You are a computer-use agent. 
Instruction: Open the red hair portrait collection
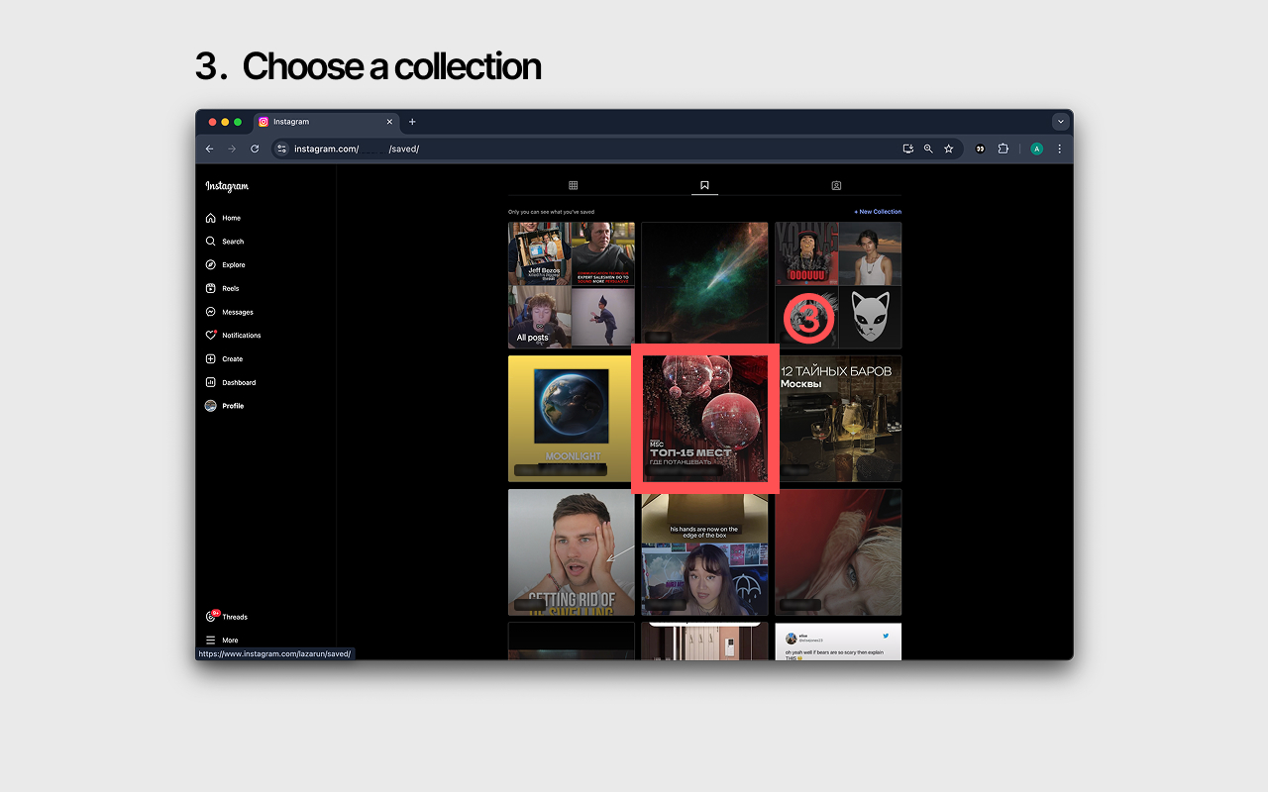838,552
